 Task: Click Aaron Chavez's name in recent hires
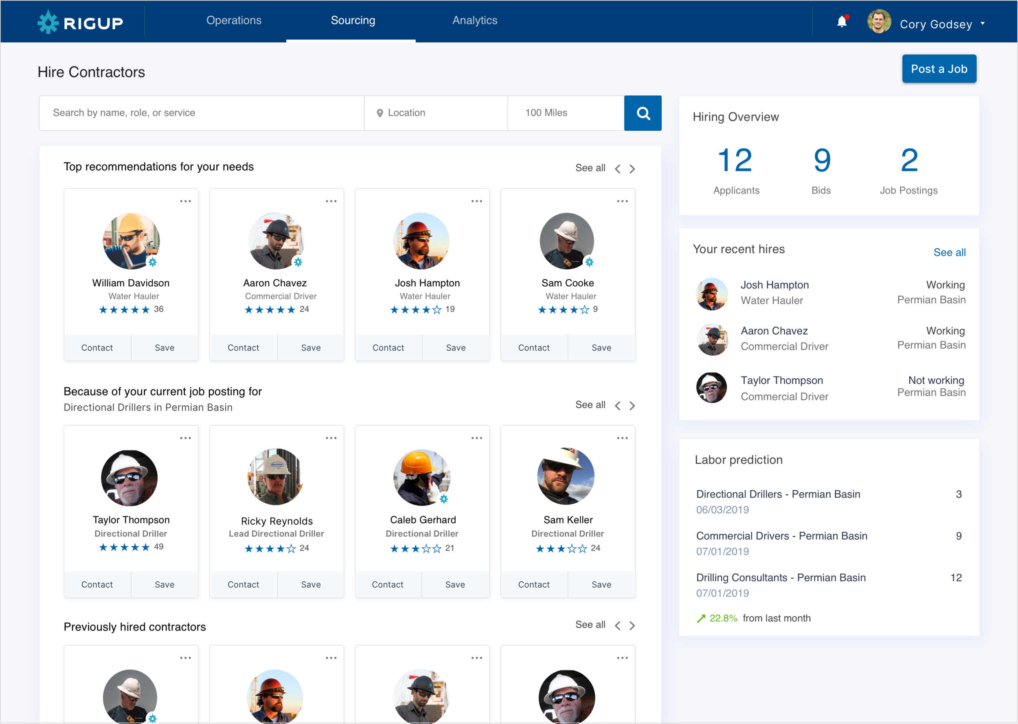coord(774,331)
